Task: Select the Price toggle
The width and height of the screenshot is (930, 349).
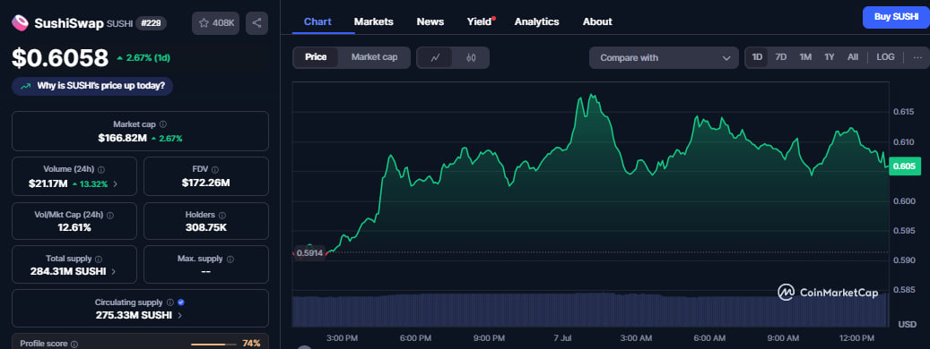Action: coord(316,57)
